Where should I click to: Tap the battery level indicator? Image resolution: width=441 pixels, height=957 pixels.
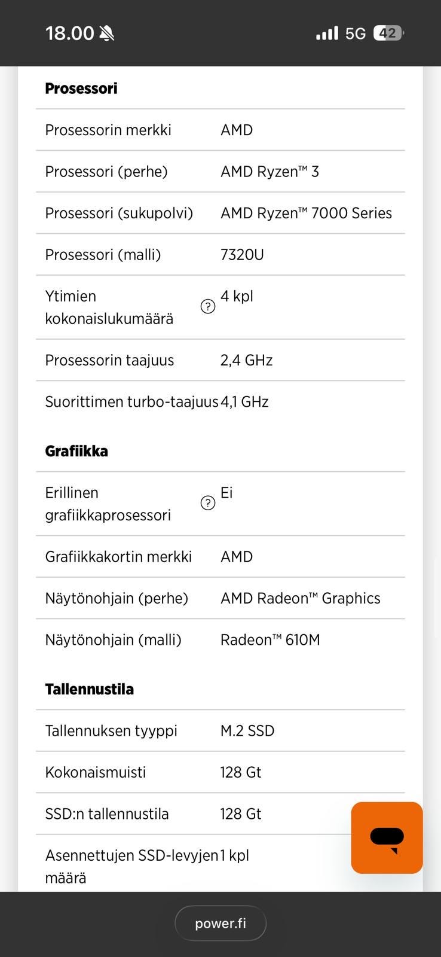pos(388,33)
